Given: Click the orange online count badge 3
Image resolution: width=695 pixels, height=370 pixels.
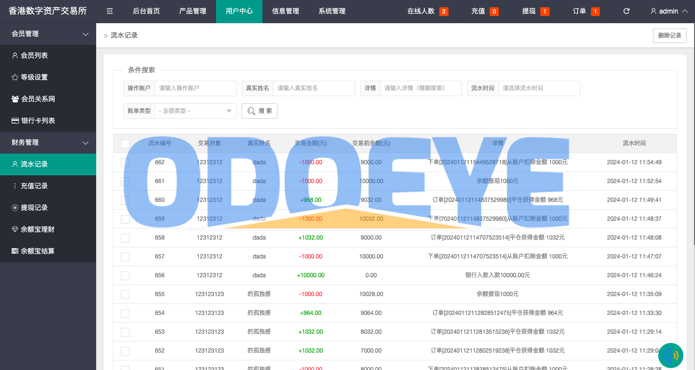Looking at the screenshot, I should point(444,12).
